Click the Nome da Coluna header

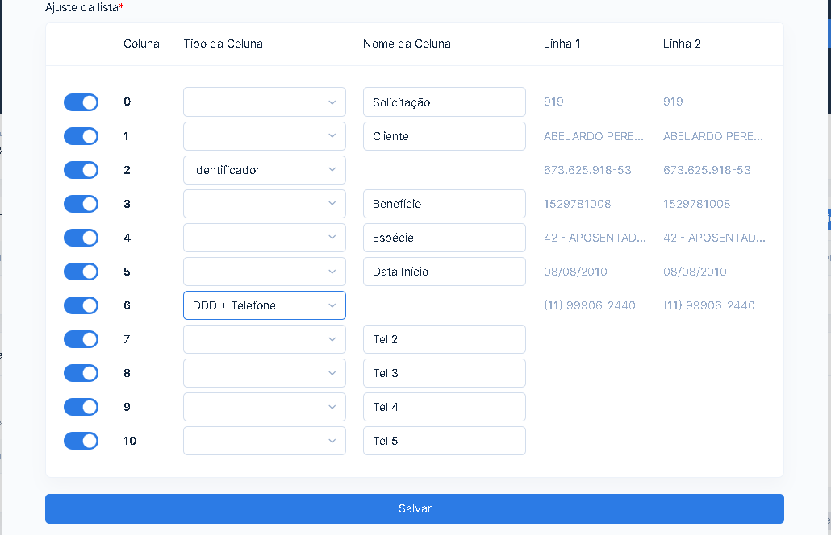(407, 44)
